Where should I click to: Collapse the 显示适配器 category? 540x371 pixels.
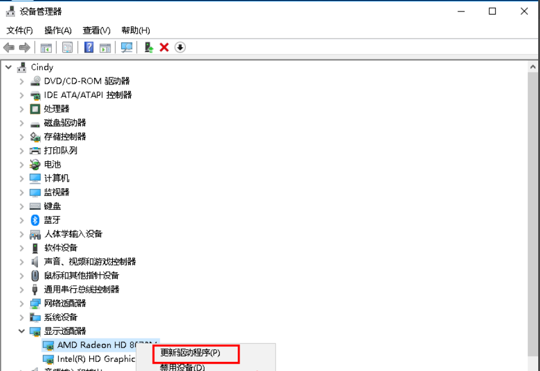pyautogui.click(x=22, y=331)
